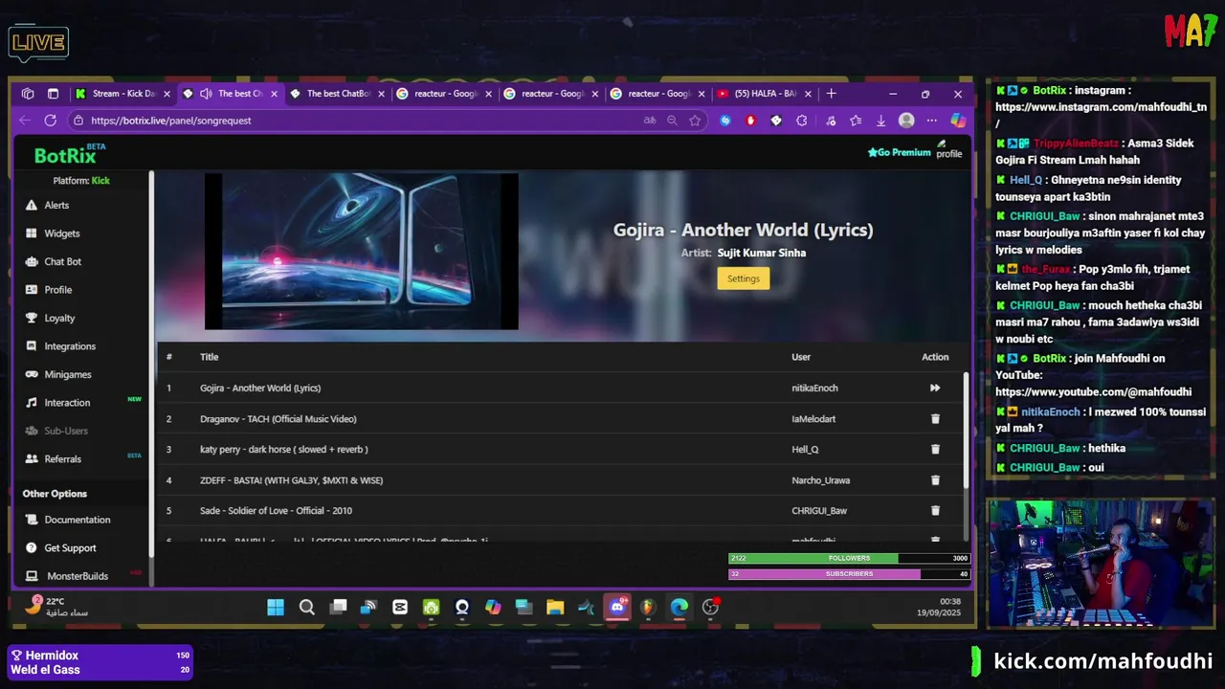The image size is (1225, 689).
Task: Click the Subscribers progress bar
Action: tap(849, 574)
